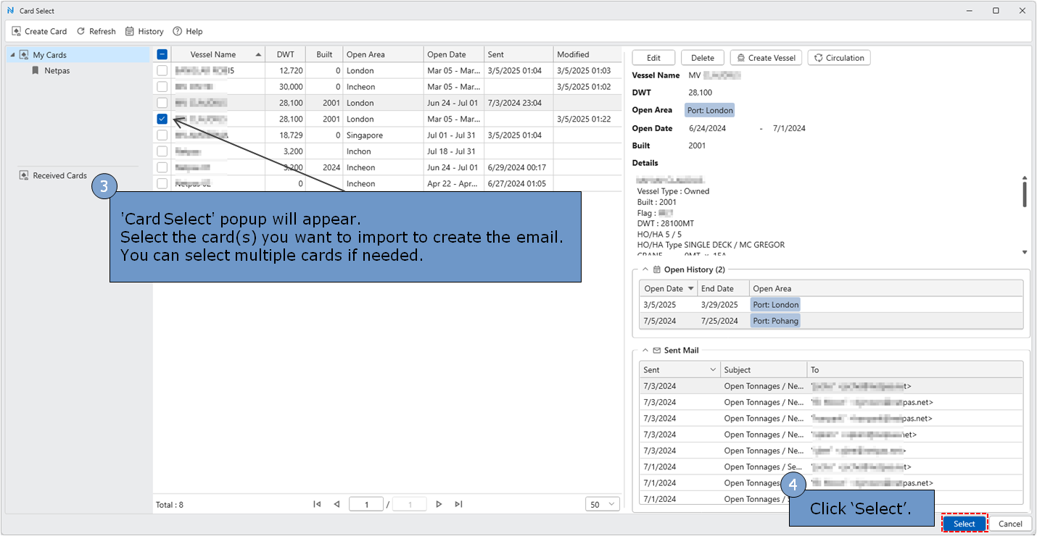
Task: Uncheck the selected 28,100 Mar 05 row
Action: click(162, 119)
